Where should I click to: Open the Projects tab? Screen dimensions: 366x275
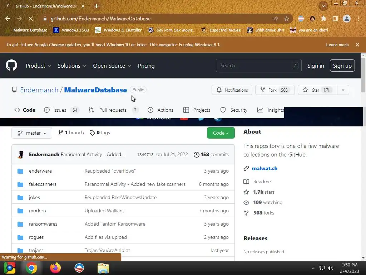click(197, 110)
